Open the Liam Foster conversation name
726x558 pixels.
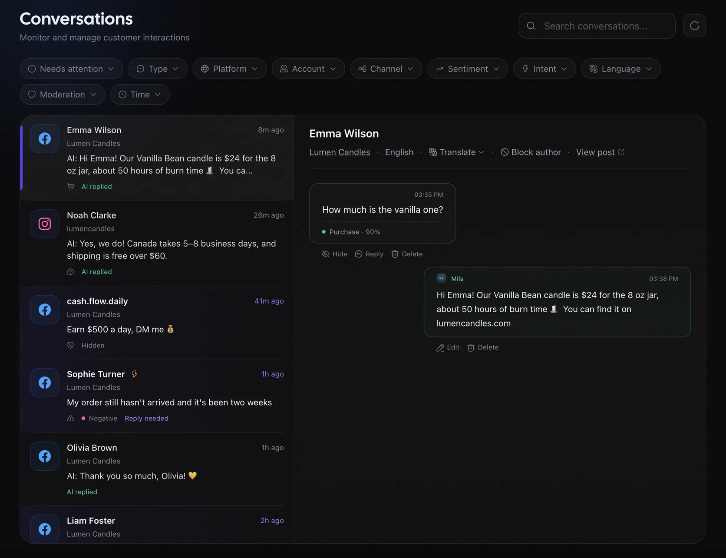tap(91, 520)
